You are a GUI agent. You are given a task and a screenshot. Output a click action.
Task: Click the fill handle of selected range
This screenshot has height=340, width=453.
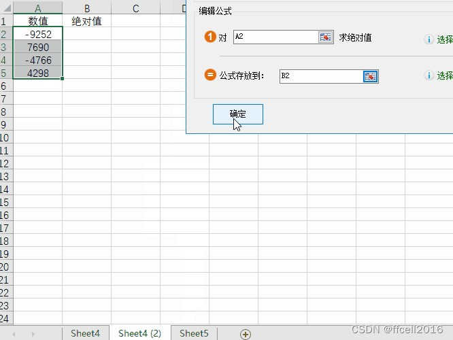tap(62, 78)
